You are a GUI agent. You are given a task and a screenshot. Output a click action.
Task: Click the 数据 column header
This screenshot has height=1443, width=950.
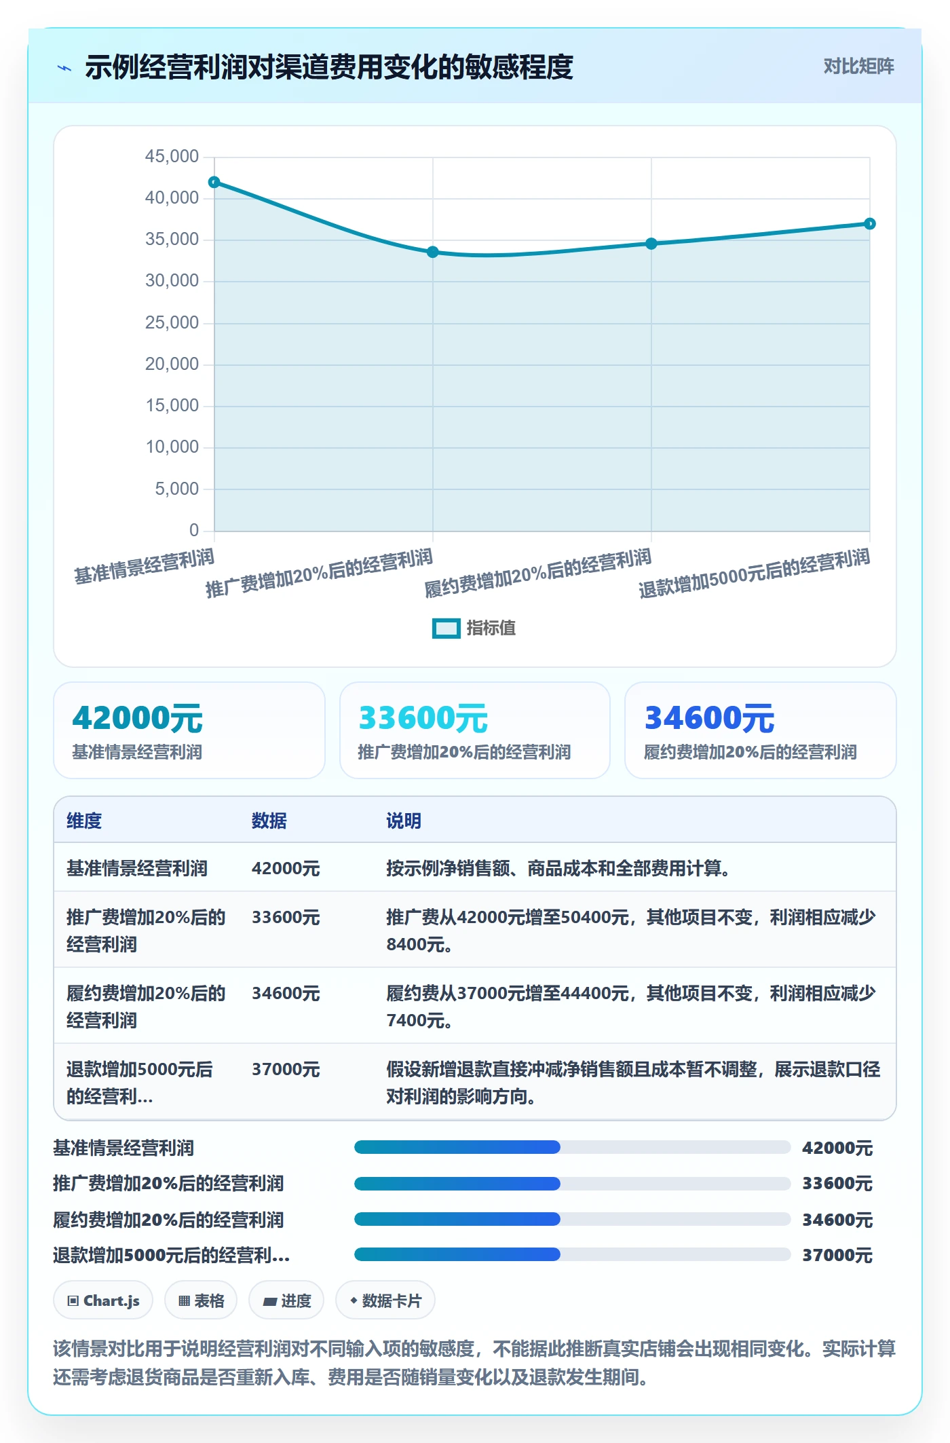(269, 821)
